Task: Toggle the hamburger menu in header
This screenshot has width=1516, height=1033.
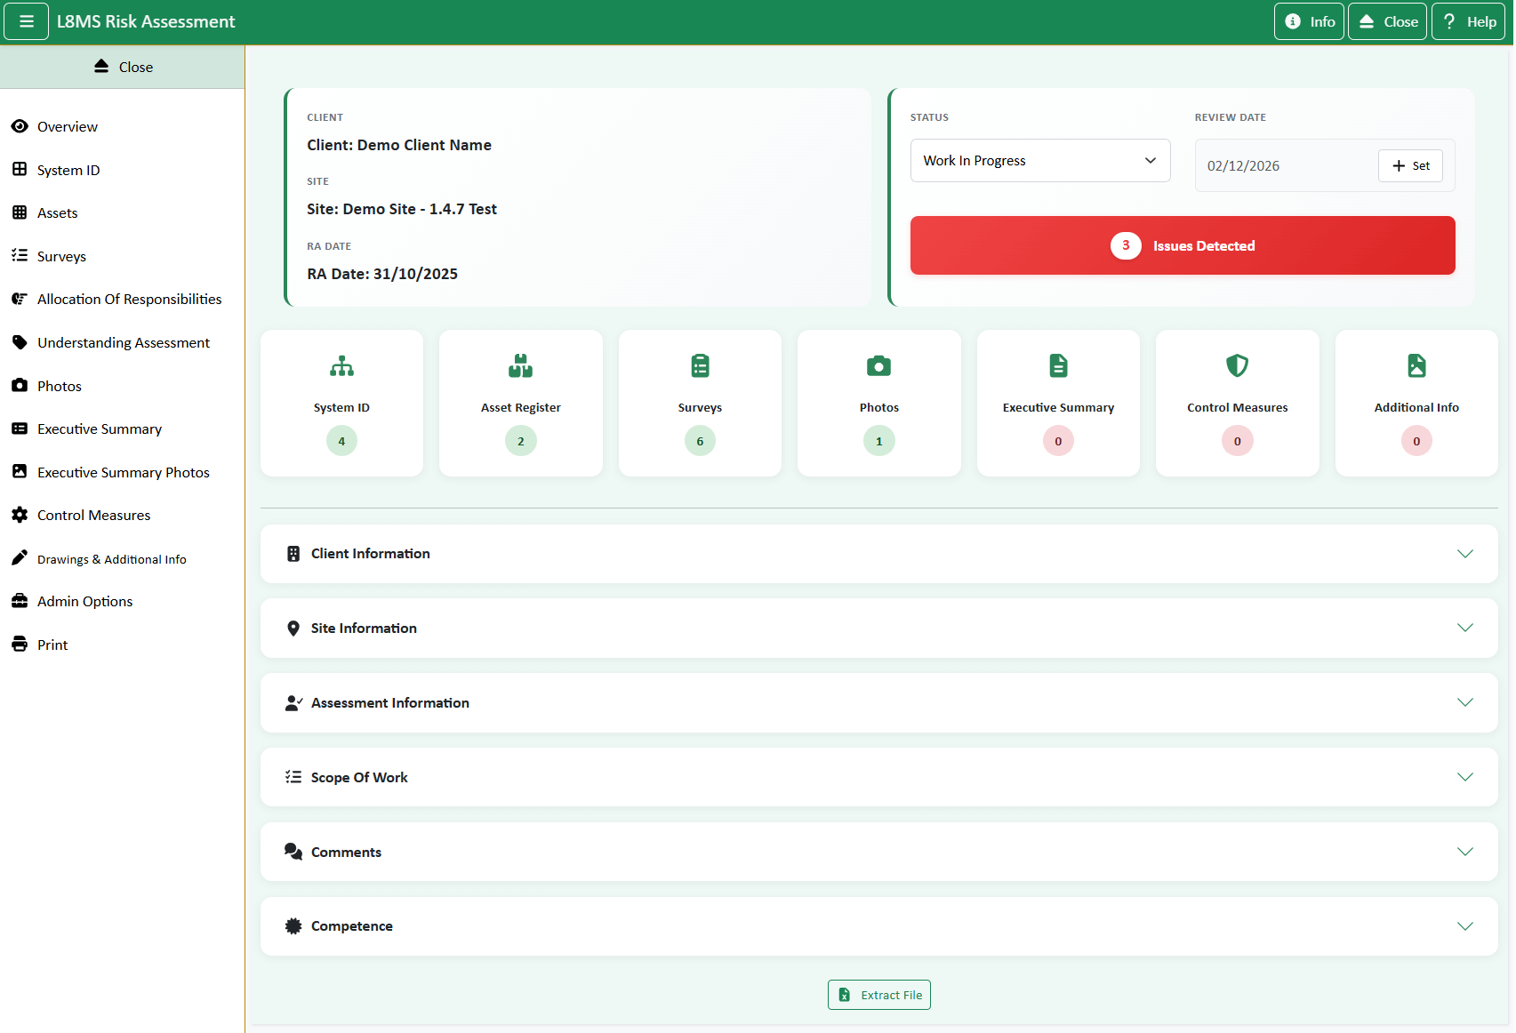Action: 27,21
